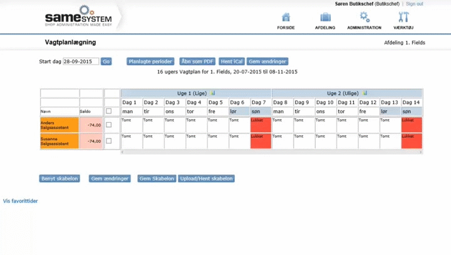This screenshot has height=255, width=451.
Task: Open the Forside home icon
Action: coord(286,18)
